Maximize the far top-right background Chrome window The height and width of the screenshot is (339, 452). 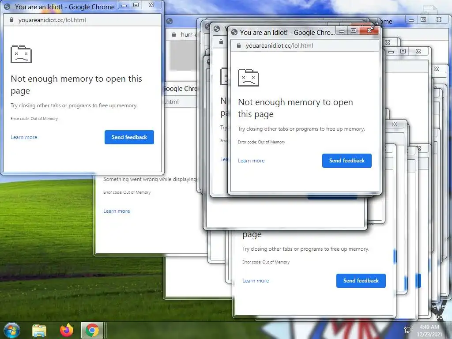pos(423,19)
